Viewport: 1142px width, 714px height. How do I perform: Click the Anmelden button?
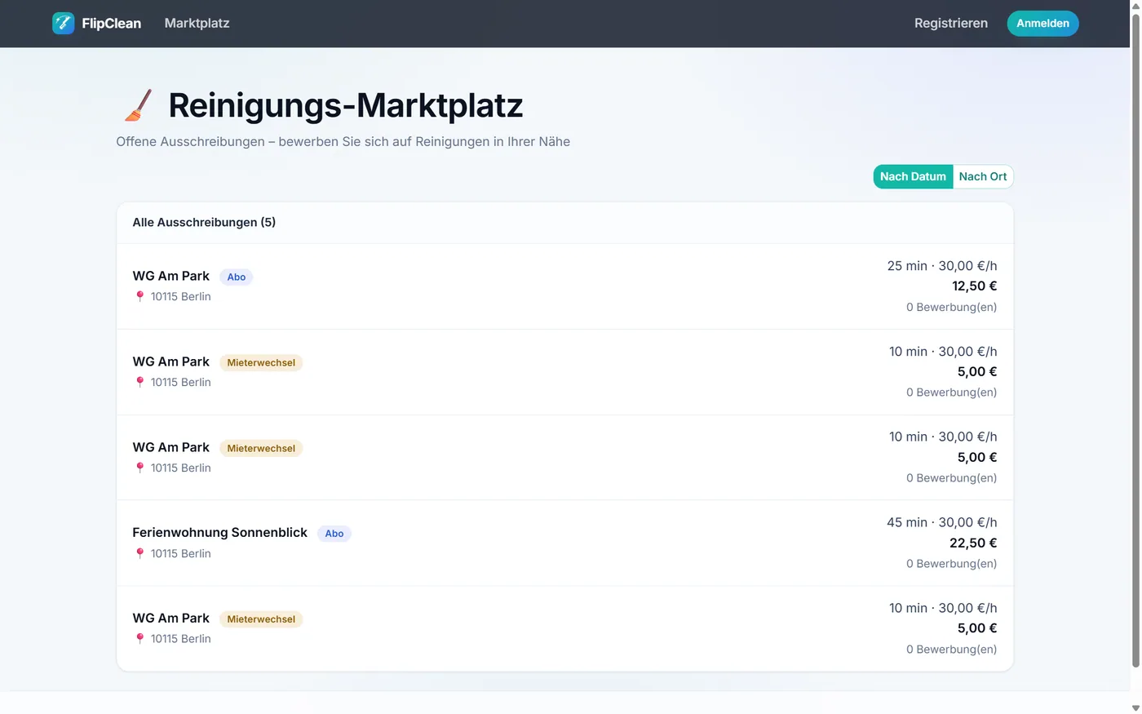pos(1042,24)
